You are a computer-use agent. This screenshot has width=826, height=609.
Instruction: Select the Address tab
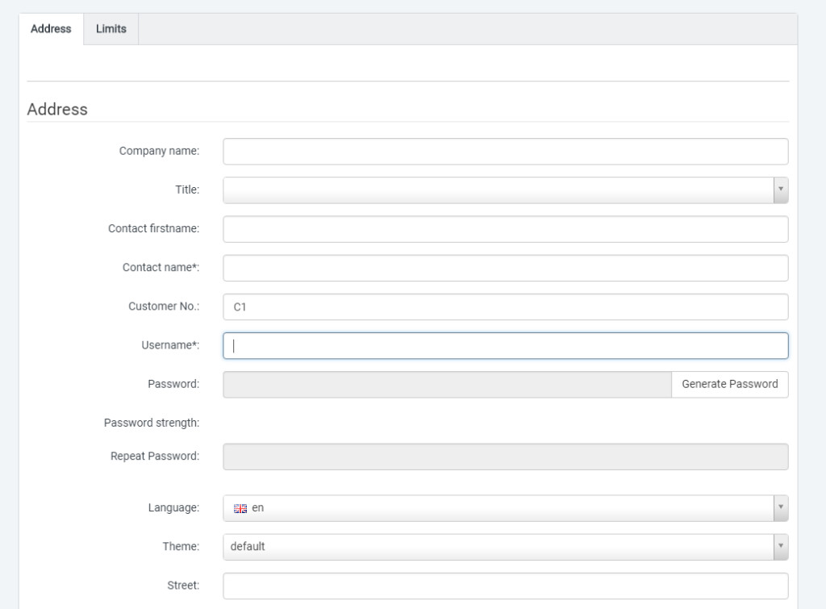(51, 29)
